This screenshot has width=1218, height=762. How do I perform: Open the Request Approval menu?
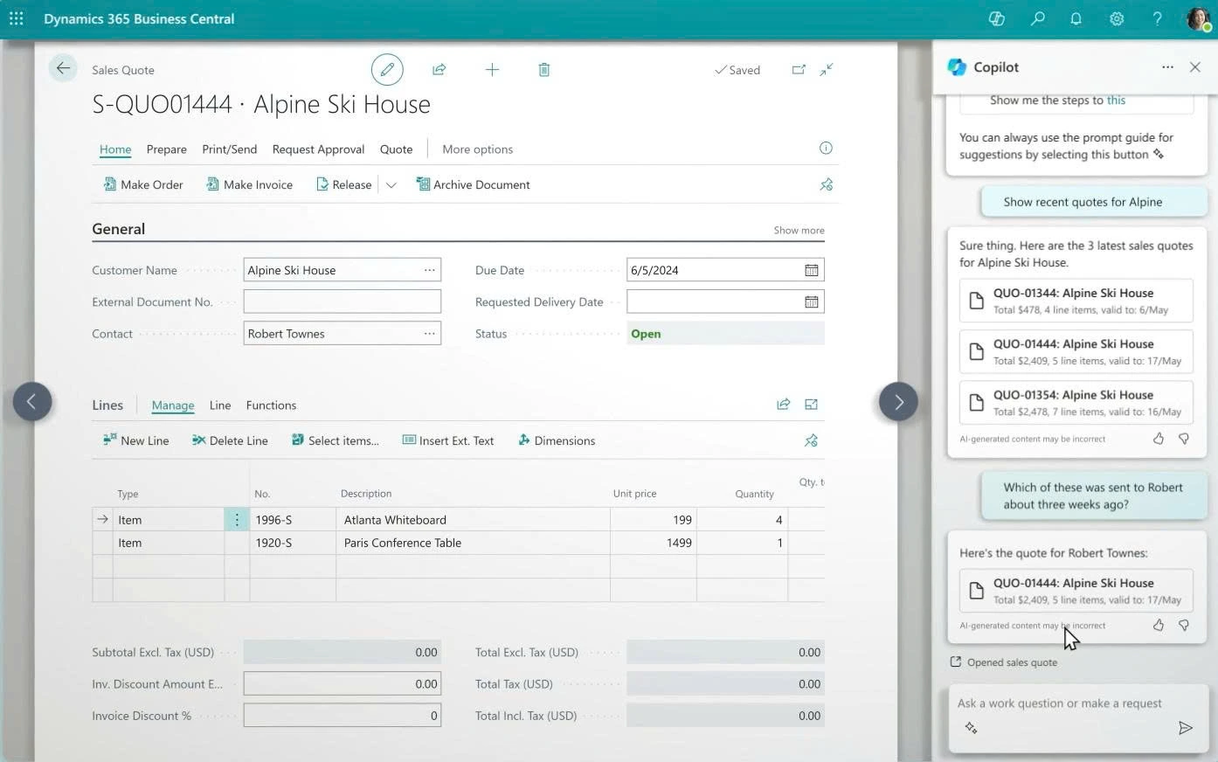point(318,149)
